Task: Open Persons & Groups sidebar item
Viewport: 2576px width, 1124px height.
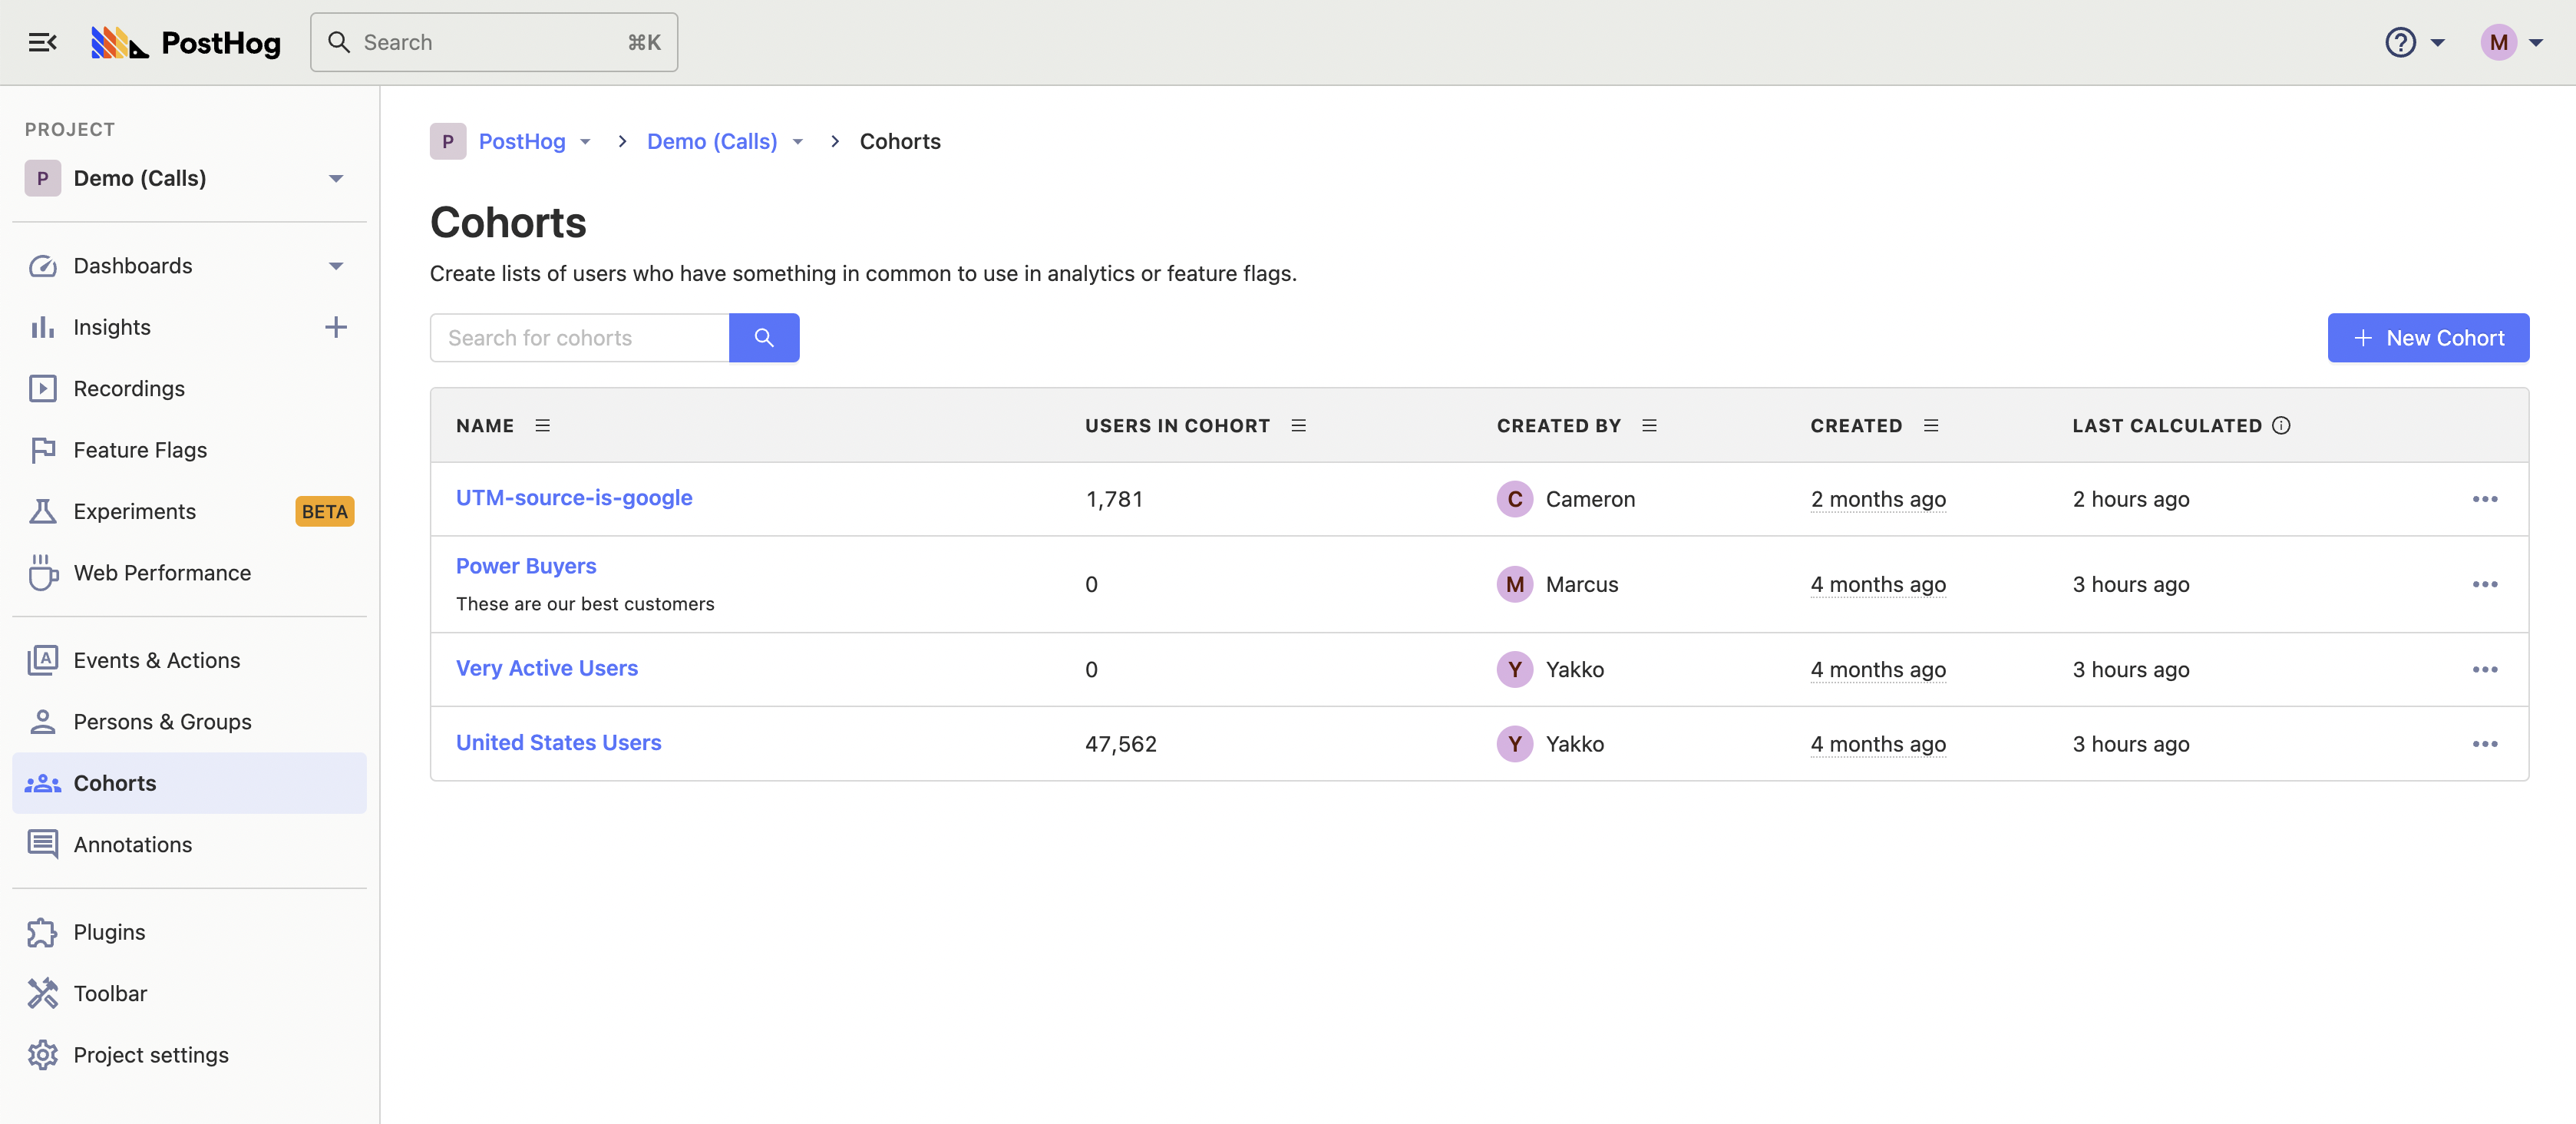Action: coord(162,722)
